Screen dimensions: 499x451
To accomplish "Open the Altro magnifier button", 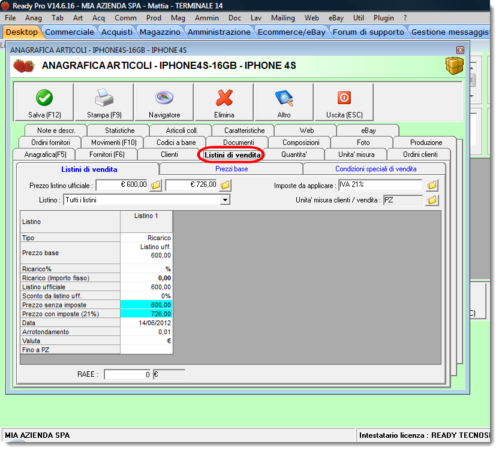I will pos(284,102).
